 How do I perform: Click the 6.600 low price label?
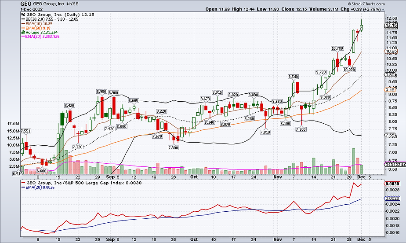(x=42, y=171)
